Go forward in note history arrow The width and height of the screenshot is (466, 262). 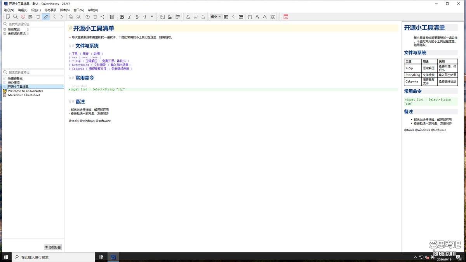tap(62, 17)
